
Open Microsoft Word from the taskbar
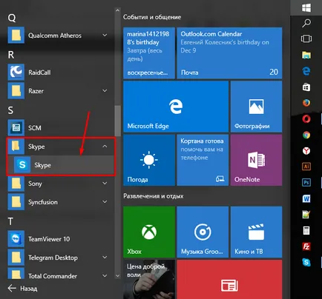click(306, 198)
